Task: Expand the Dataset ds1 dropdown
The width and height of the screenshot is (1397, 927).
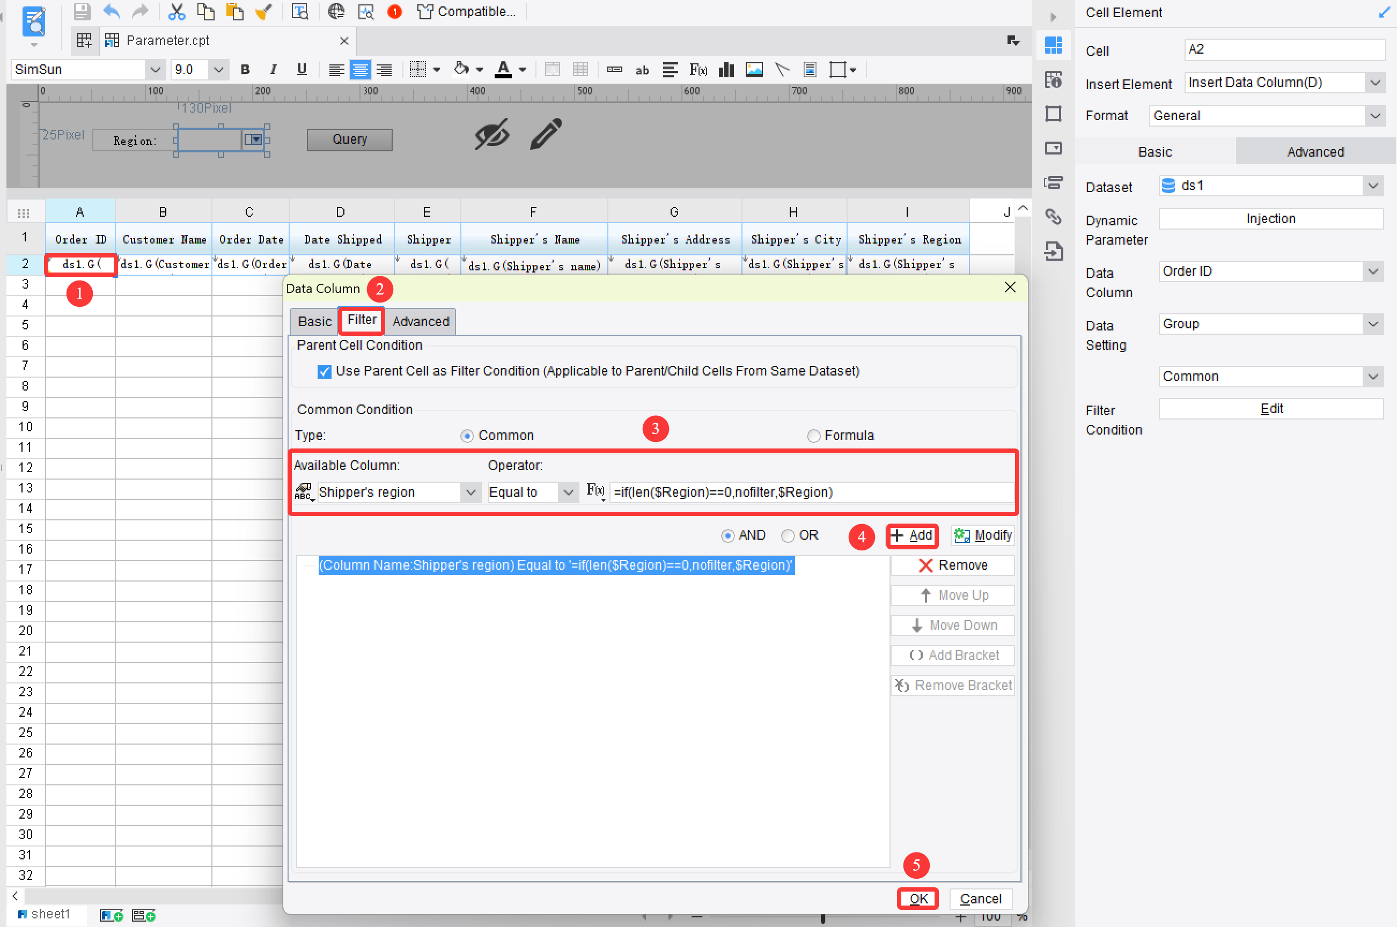Action: [x=1373, y=185]
